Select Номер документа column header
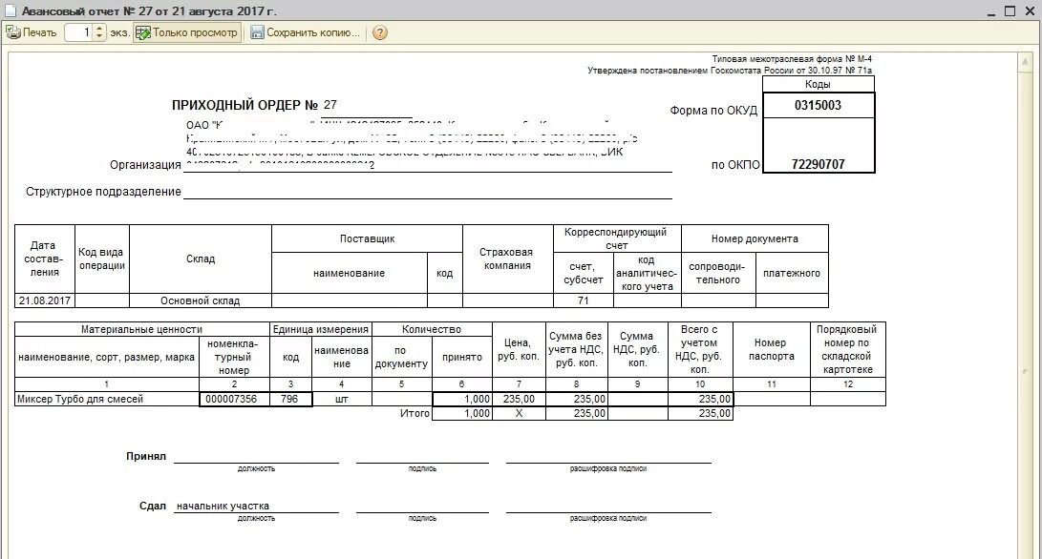Viewport: 1042px width, 559px height. [x=755, y=238]
